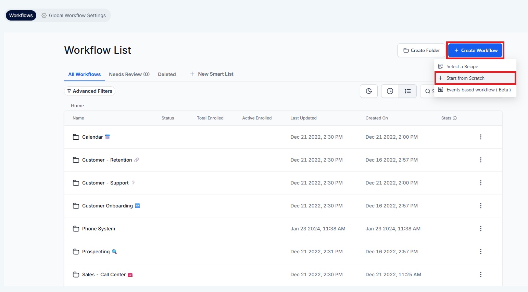This screenshot has height=292, width=528.
Task: Open more options for Customer Onboarding row
Action: 481,206
